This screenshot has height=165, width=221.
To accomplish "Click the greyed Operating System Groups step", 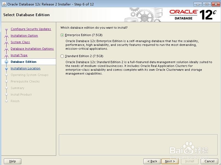I will pos(29,75).
